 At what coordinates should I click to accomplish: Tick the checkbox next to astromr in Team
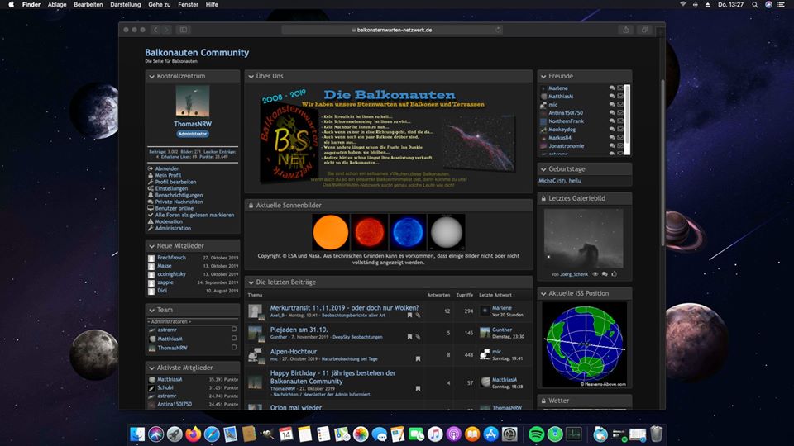(234, 329)
